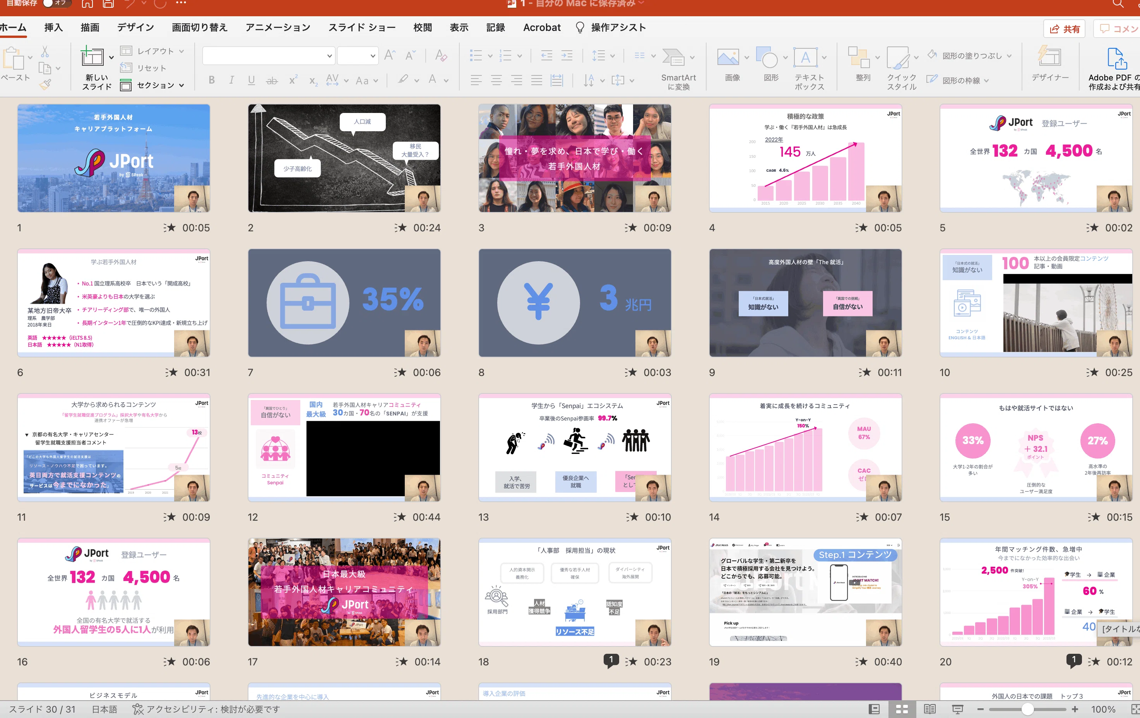
Task: Click the accessibility check status icon
Action: pos(138,709)
